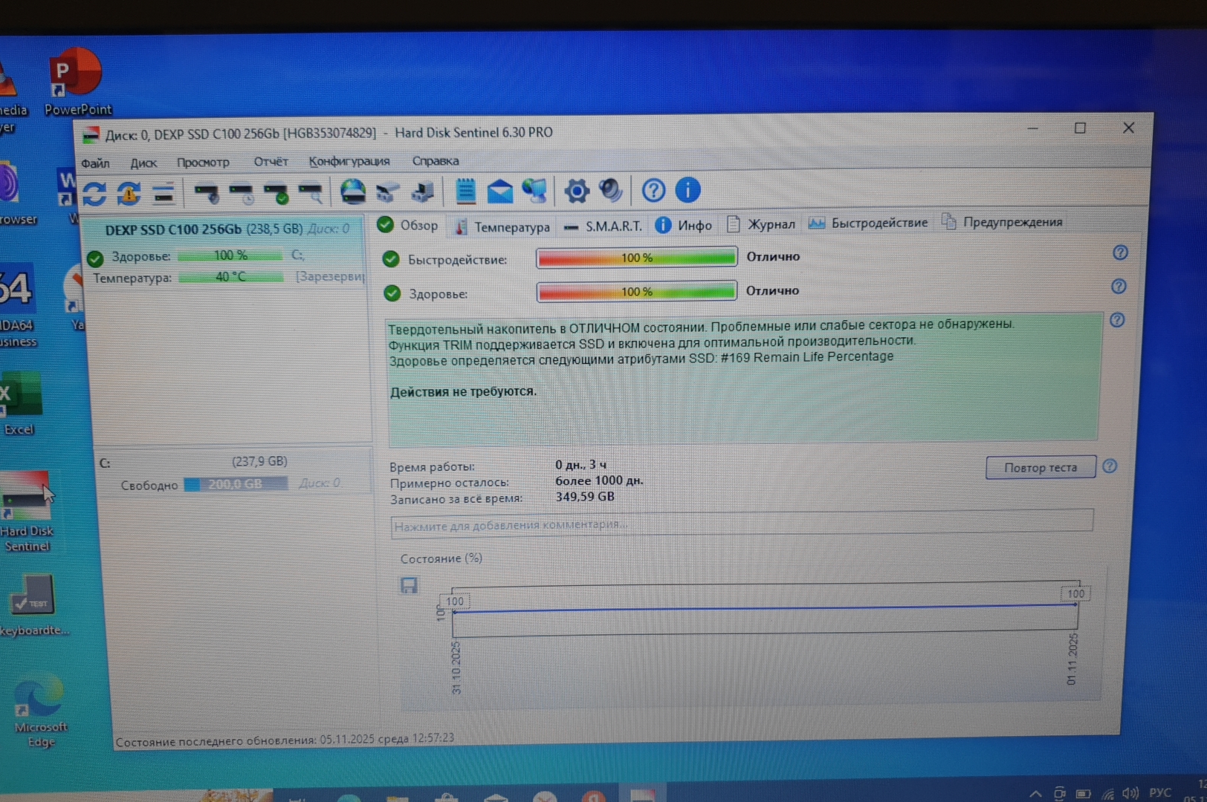Click the speaker sound icon in toolbar
The height and width of the screenshot is (802, 1207).
coord(610,190)
